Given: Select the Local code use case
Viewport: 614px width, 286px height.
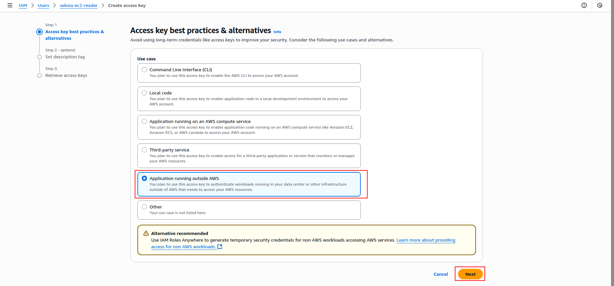Looking at the screenshot, I should tap(144, 93).
